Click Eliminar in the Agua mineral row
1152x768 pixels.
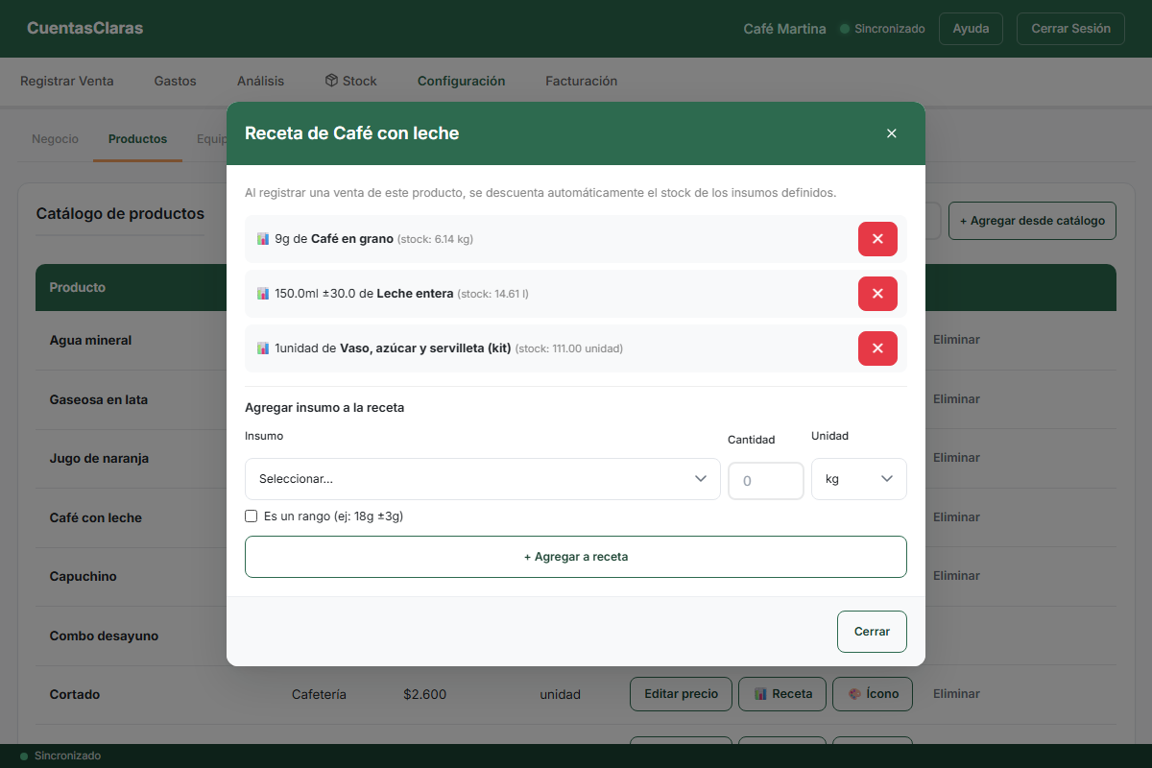(956, 340)
